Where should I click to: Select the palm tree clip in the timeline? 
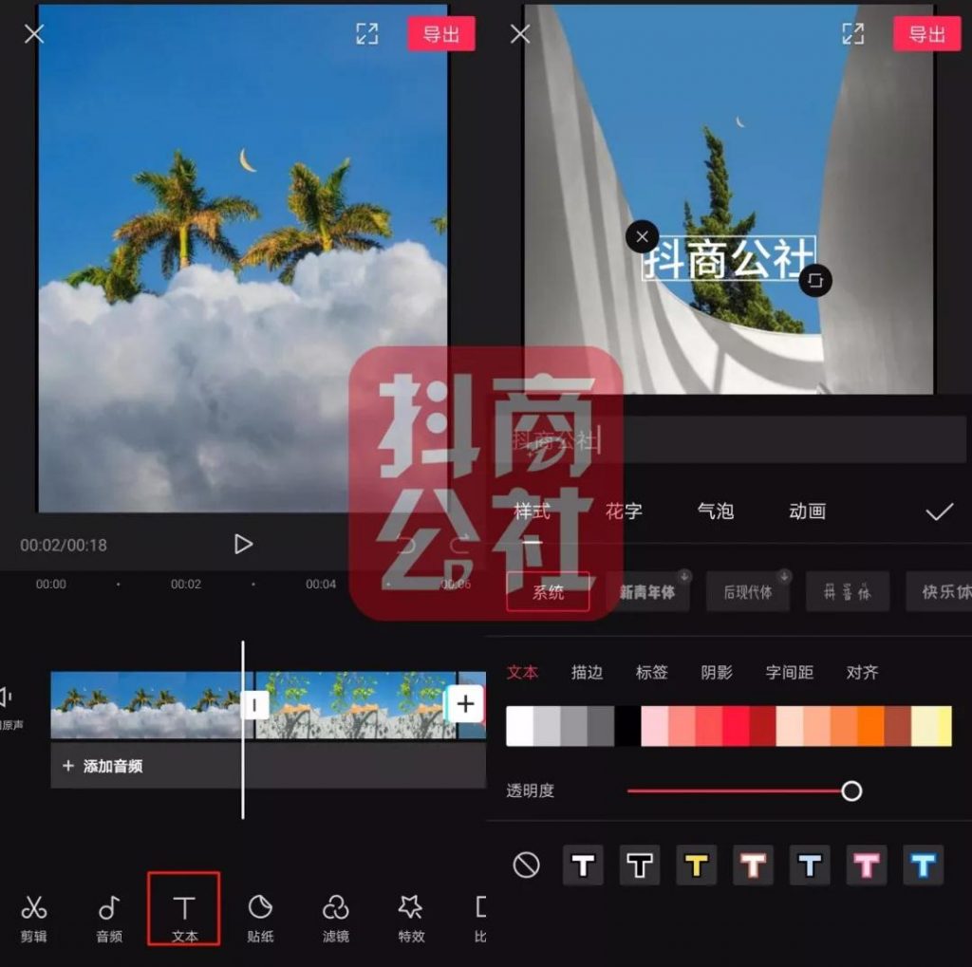(x=147, y=705)
